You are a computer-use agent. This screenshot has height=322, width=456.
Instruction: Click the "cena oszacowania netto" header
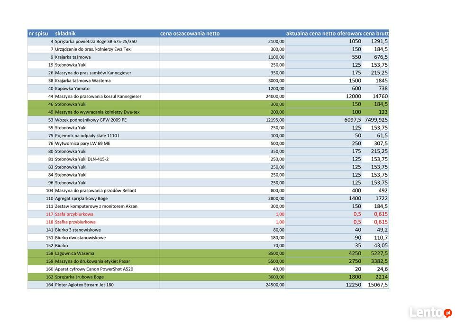coord(190,34)
